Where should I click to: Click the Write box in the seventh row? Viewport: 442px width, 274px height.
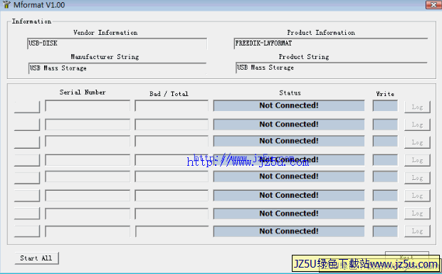point(385,214)
